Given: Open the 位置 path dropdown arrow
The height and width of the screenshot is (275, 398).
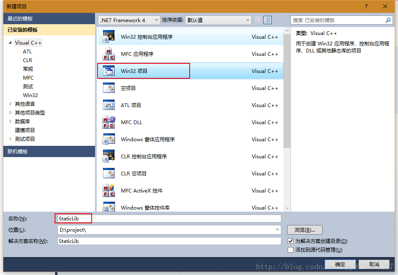Looking at the screenshot, I should 277,230.
